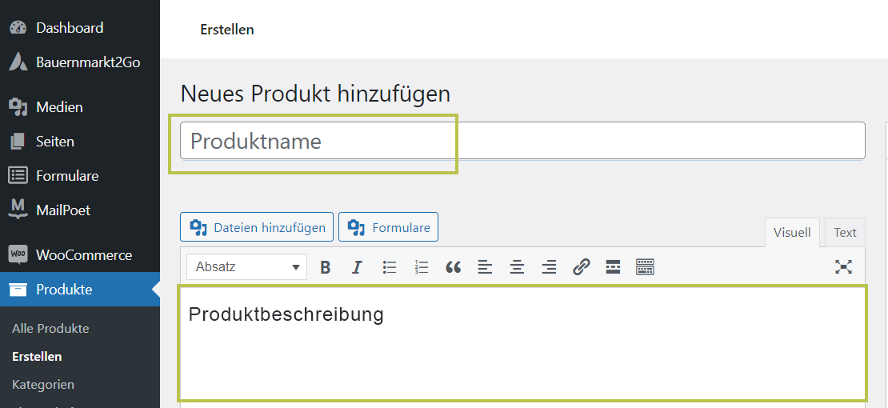Screen dimensions: 888x408
Task: Align text to the left
Action: click(485, 267)
